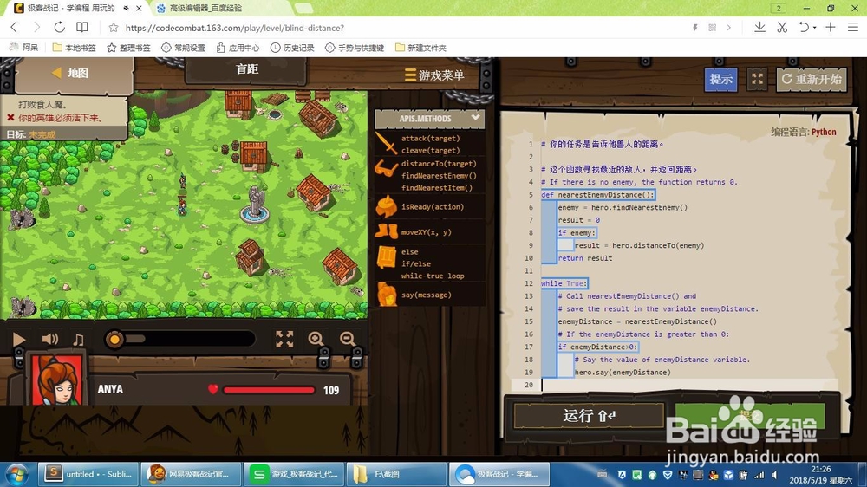Viewport: 867px width, 487px height.
Task: Click the scissors screenshot icon
Action: click(x=782, y=28)
